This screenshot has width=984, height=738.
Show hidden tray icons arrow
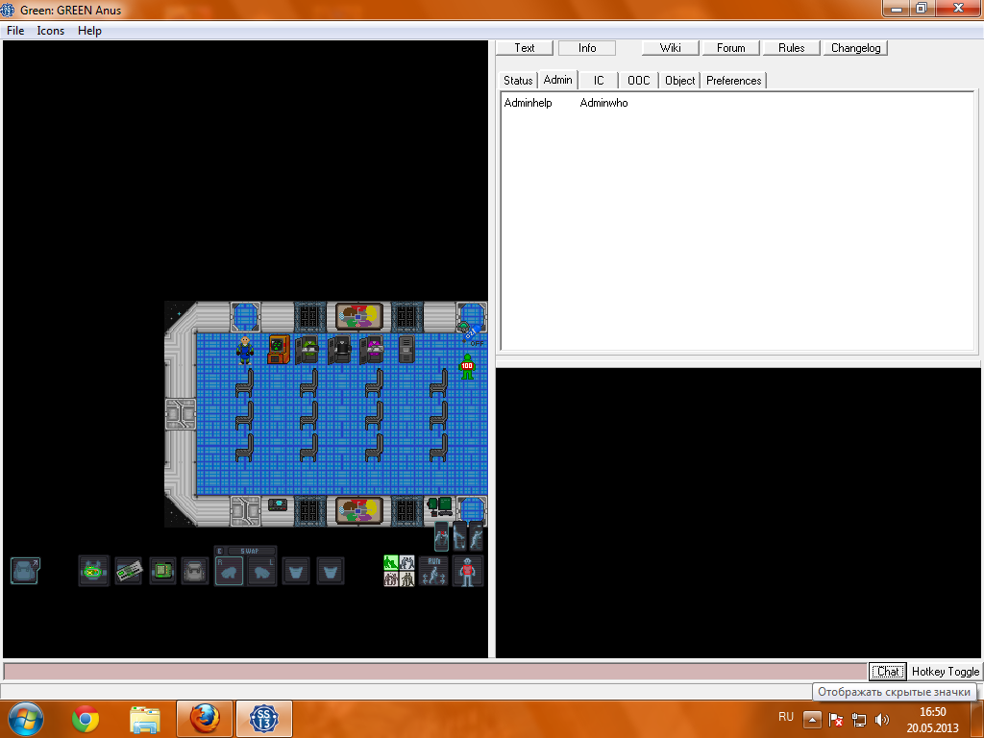coord(812,719)
